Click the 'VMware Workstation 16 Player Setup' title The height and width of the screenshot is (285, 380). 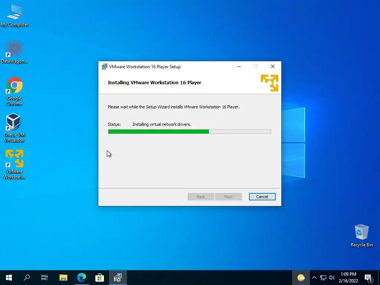[145, 67]
